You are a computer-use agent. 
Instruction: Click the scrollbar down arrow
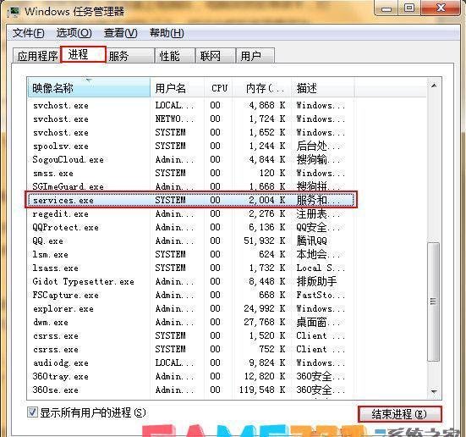click(434, 391)
